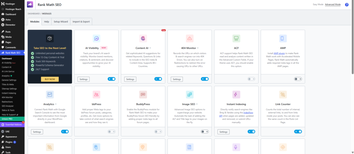Open Sitemap Settings in the sidebar submenu
Screen dimensions: 354x154
coord(9,89)
